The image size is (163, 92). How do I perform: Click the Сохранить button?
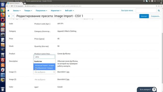tap(155, 16)
